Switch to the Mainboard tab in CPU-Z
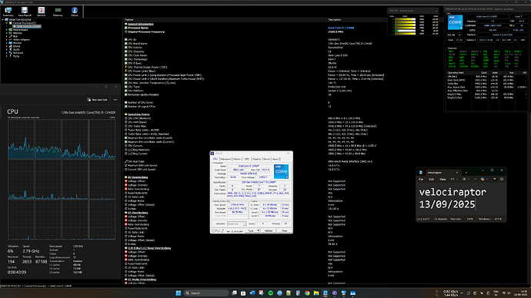 225,159
